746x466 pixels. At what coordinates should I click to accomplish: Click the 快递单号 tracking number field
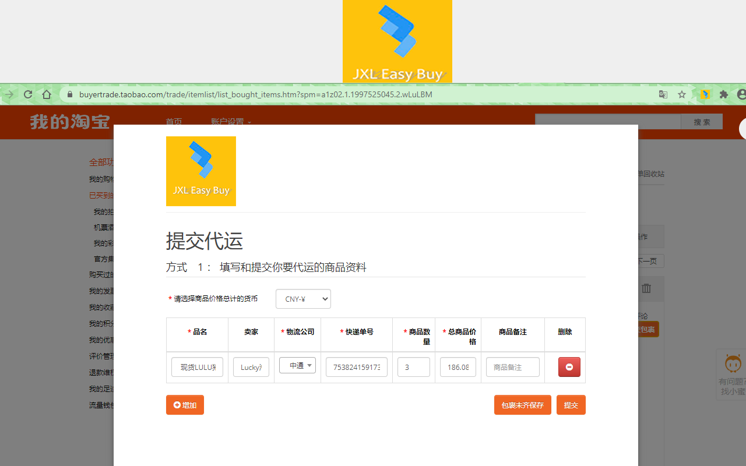[x=357, y=367]
